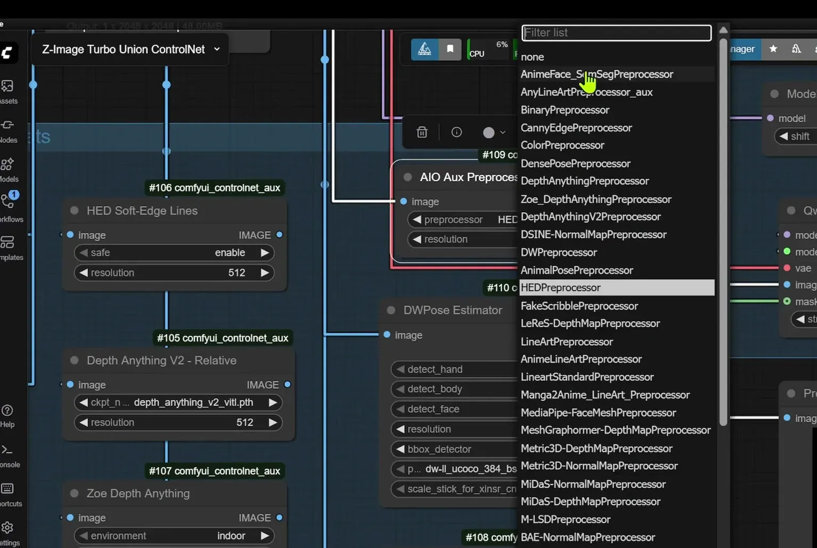Open Settings from the bottom of the sidebar
The height and width of the screenshot is (548, 817).
(7, 528)
